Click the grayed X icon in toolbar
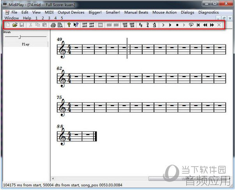 tap(219, 25)
